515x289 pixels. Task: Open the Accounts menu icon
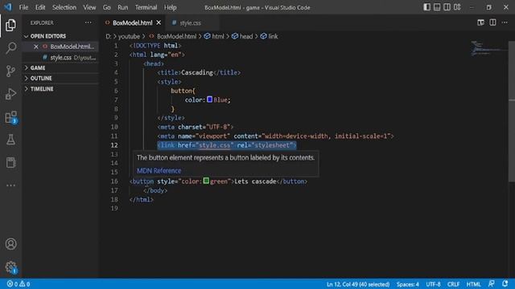point(10,244)
